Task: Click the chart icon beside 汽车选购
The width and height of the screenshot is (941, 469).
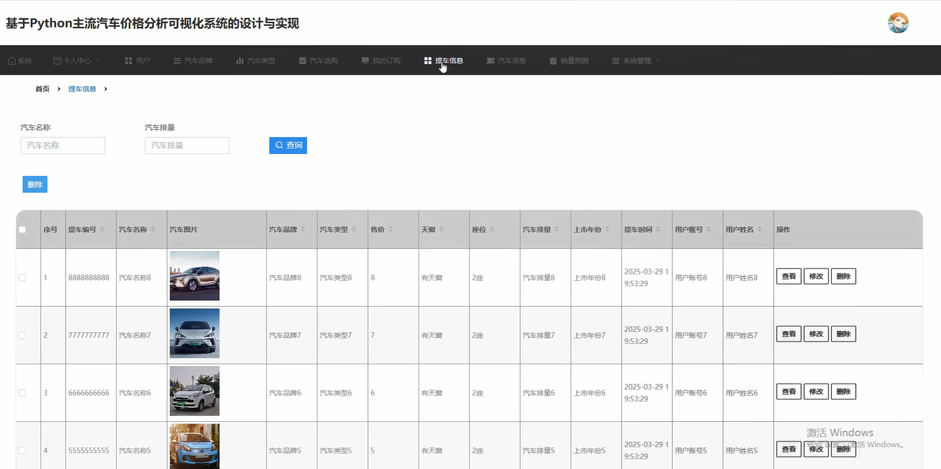Action: [x=302, y=61]
